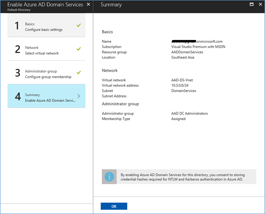The height and width of the screenshot is (214, 265).
Task: Click the 'Resource group' label
Action: (x=114, y=52)
